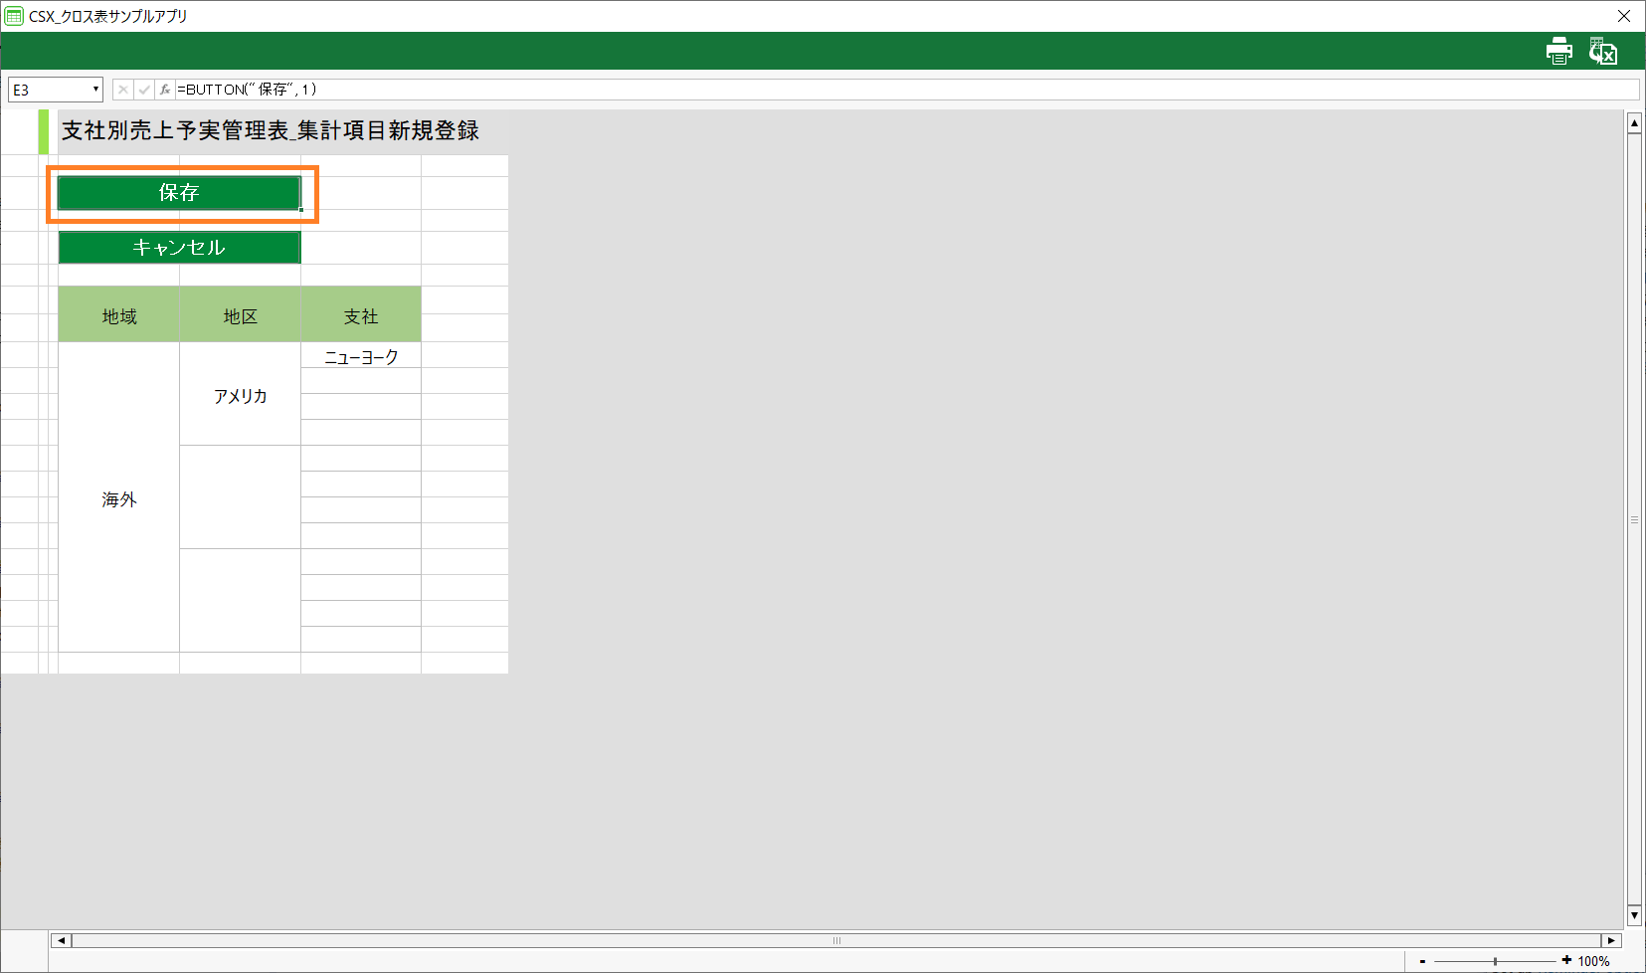Click the horizontal scrollbar left arrow

[61, 940]
